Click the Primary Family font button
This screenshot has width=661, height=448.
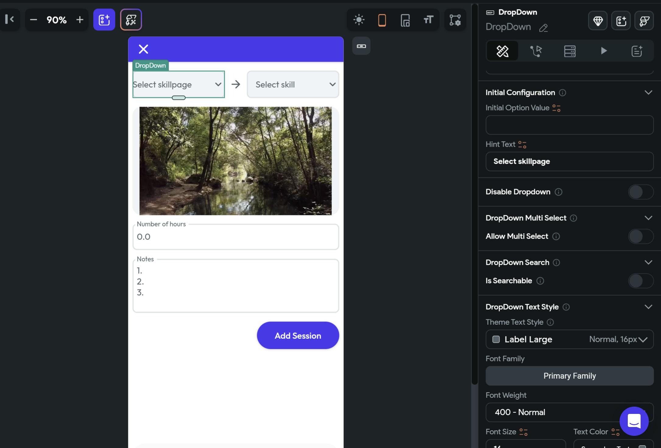point(569,376)
